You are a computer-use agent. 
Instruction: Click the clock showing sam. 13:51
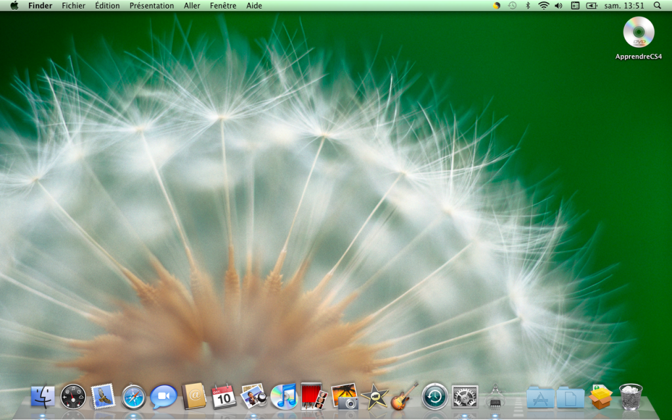[624, 5]
